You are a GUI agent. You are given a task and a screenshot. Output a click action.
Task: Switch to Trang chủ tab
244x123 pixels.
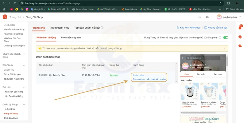click(39, 28)
